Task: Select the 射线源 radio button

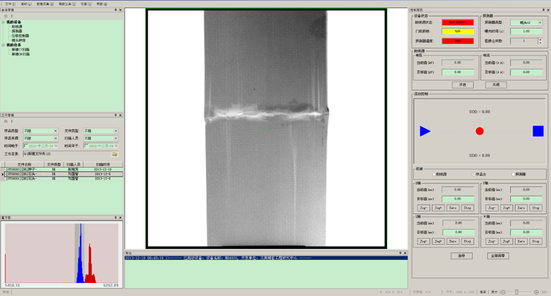Action: (x=434, y=175)
